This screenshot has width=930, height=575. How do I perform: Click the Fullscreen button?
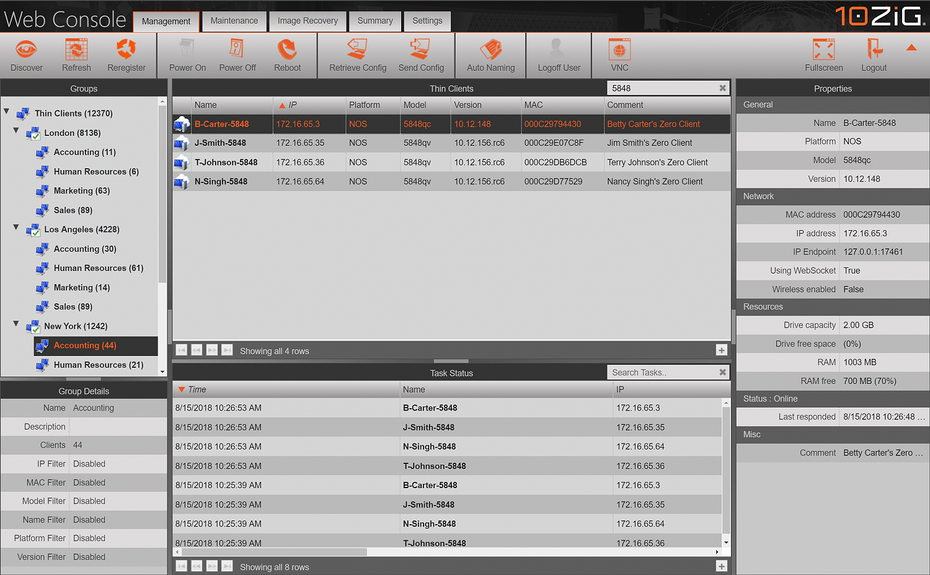click(823, 55)
